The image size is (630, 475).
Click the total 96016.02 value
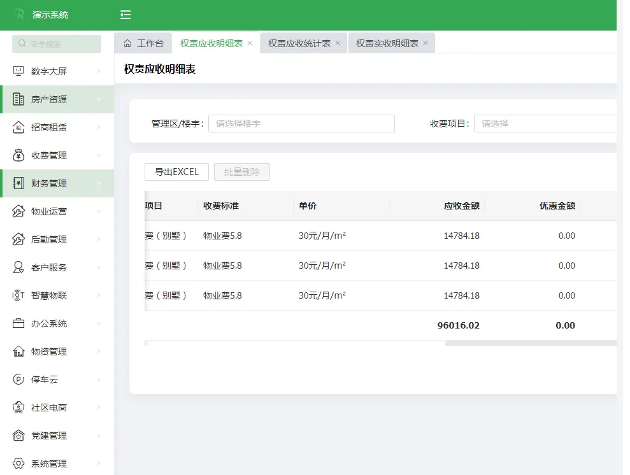(459, 325)
